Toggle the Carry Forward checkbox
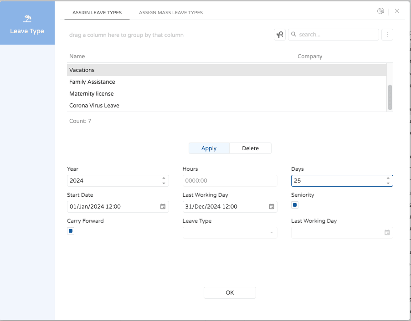The image size is (411, 321). [x=71, y=231]
